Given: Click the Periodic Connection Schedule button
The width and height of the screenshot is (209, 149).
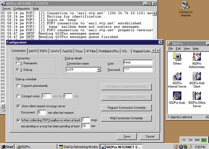Looking at the screenshot, I should (127, 97).
